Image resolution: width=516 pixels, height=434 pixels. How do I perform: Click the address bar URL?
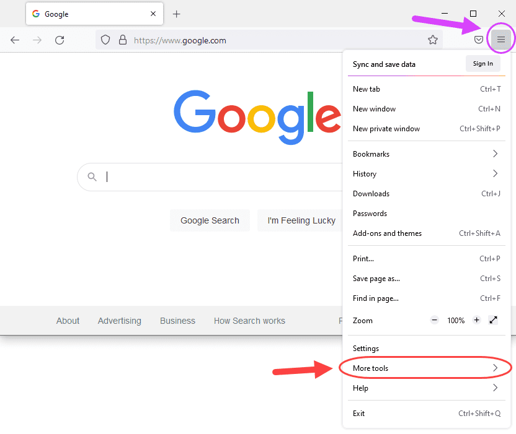180,40
